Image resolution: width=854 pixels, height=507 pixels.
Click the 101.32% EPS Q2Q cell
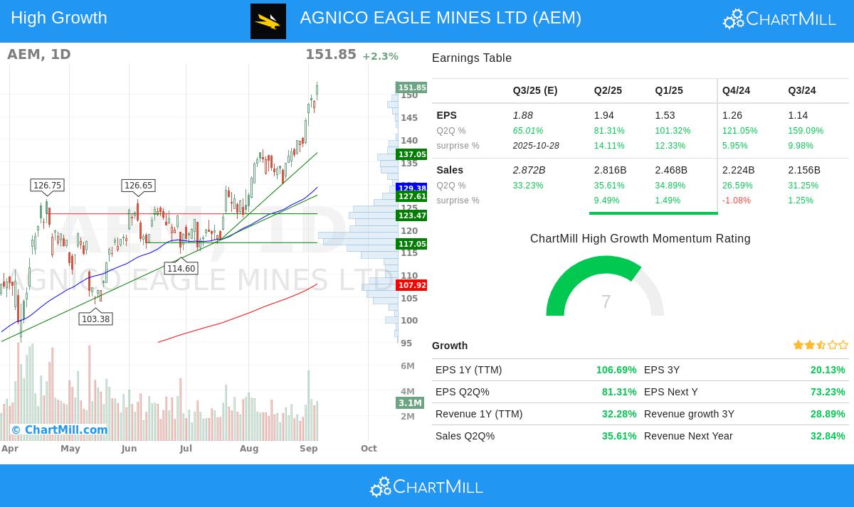point(673,131)
